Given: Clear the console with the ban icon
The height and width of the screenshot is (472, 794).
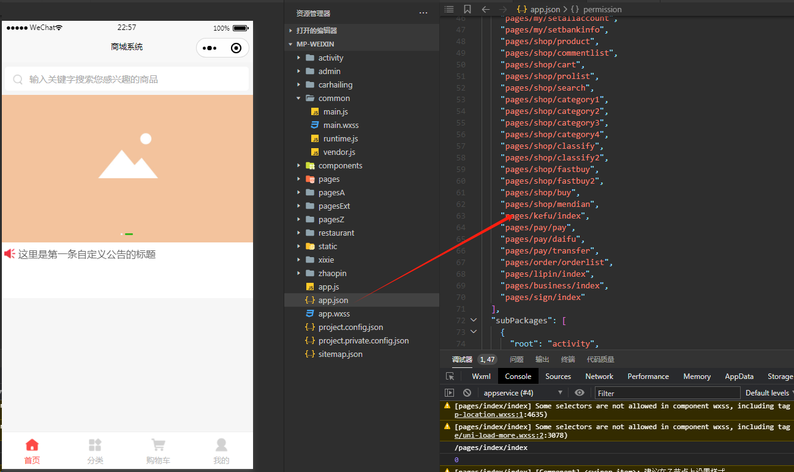Looking at the screenshot, I should click(467, 393).
